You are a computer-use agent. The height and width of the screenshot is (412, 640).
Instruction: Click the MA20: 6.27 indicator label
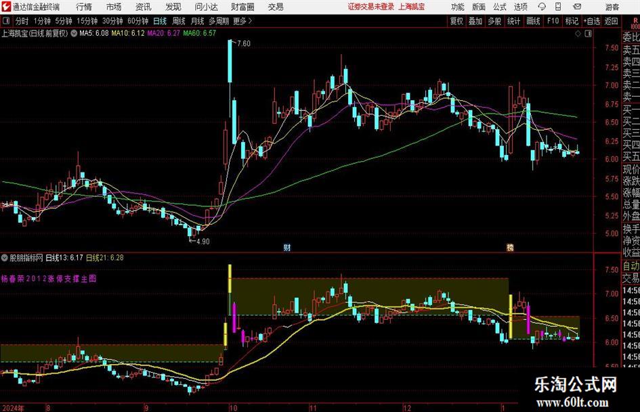pyautogui.click(x=163, y=33)
